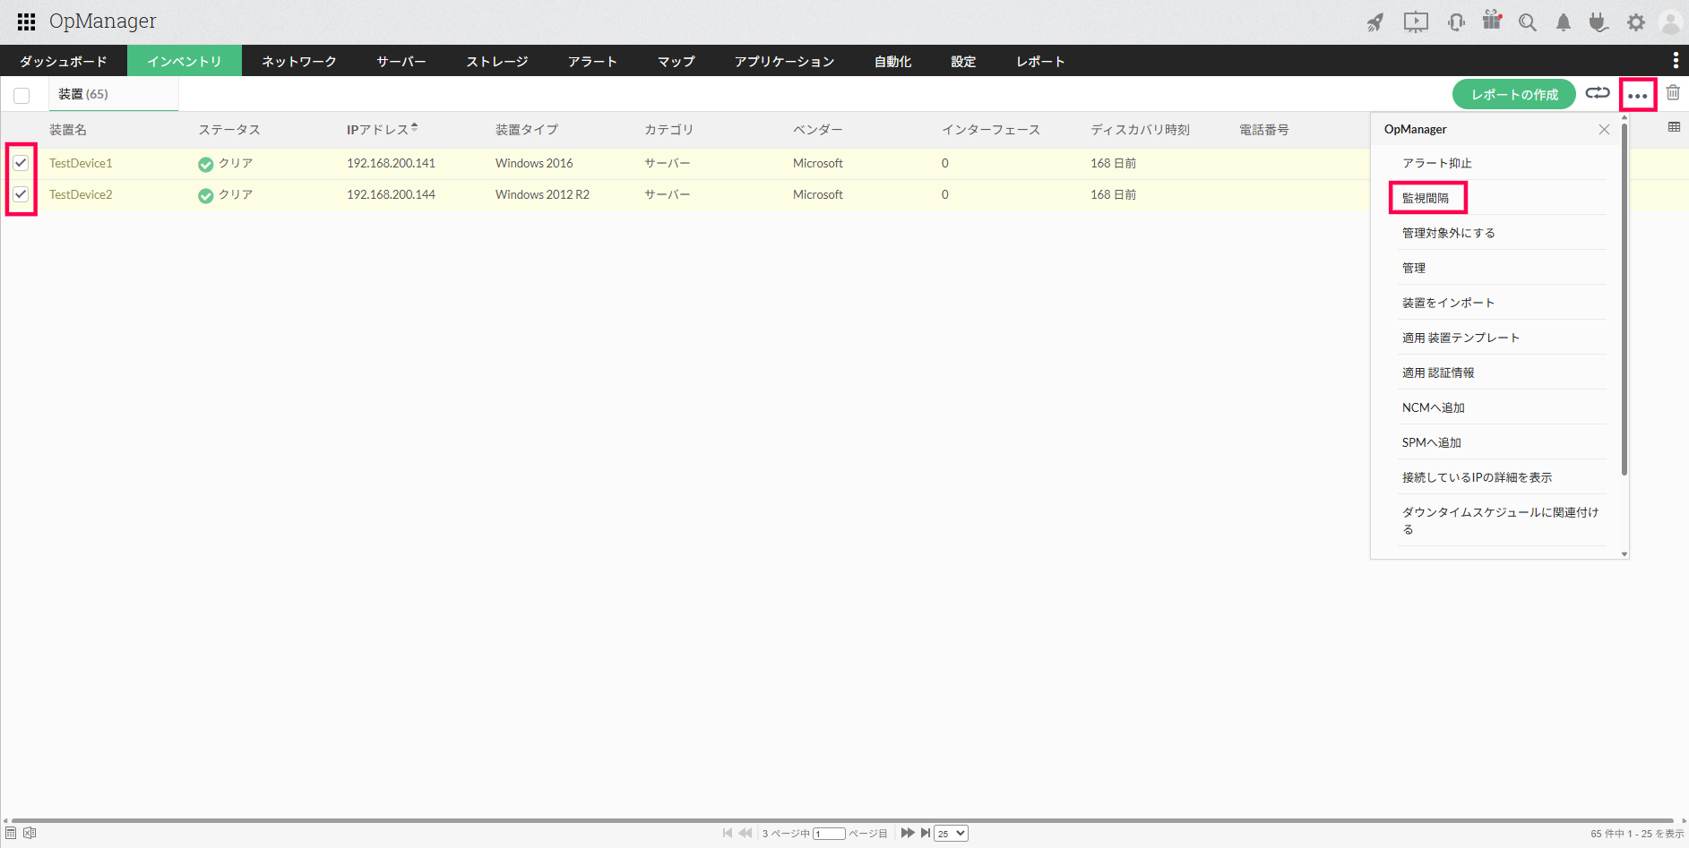1689x848 pixels.
Task: Click the headset support icon
Action: tap(1456, 22)
